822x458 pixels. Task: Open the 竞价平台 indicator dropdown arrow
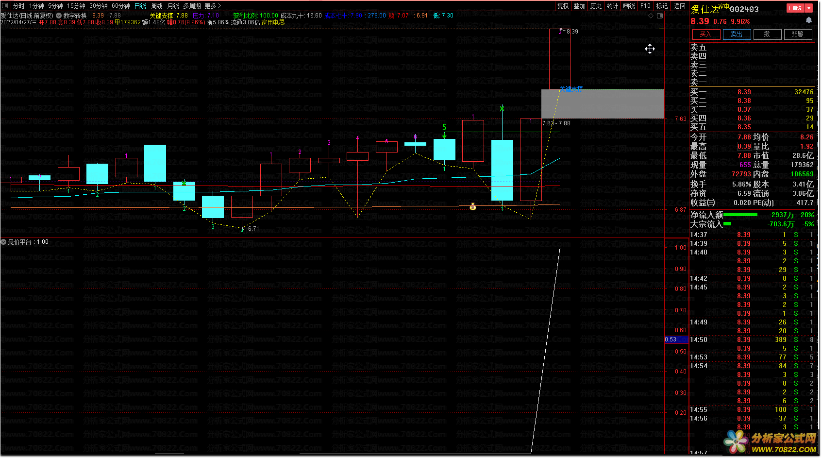click(x=3, y=242)
